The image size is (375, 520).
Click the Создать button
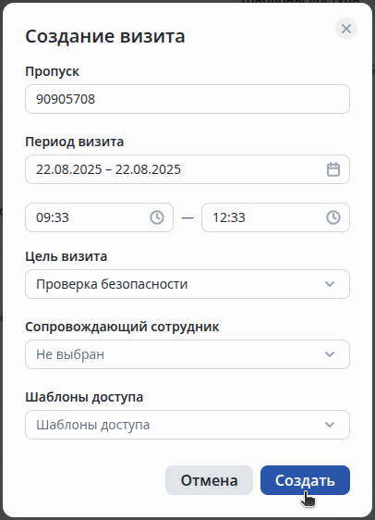click(x=305, y=480)
